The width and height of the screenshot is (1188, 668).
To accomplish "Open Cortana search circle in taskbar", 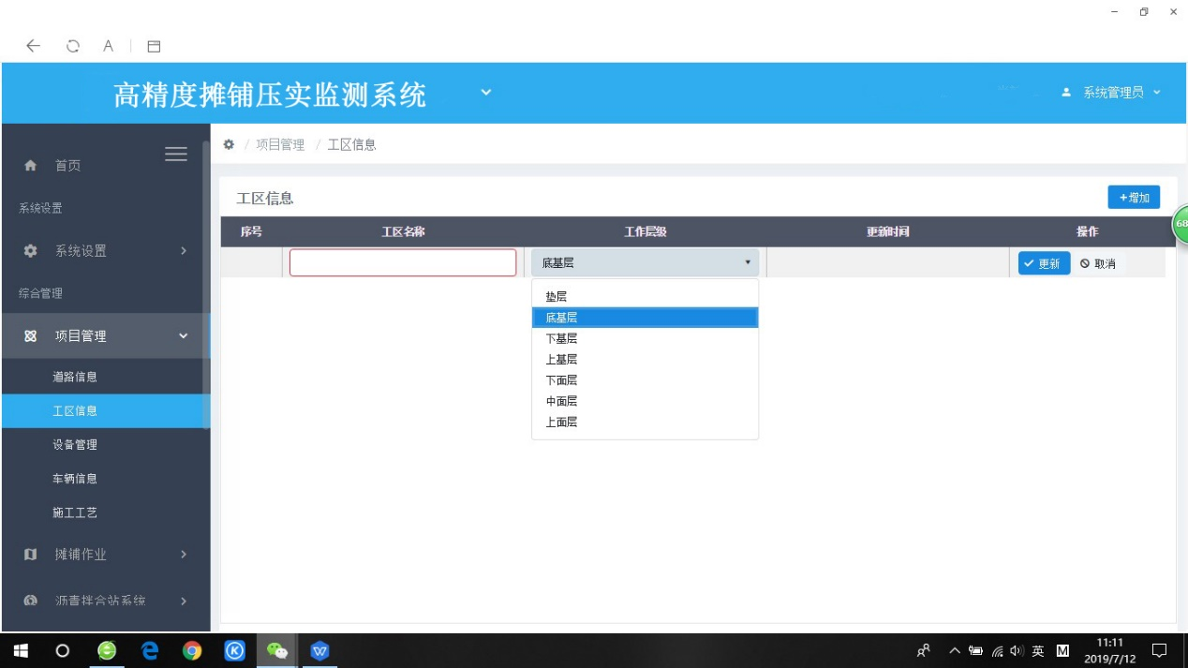I will [63, 650].
